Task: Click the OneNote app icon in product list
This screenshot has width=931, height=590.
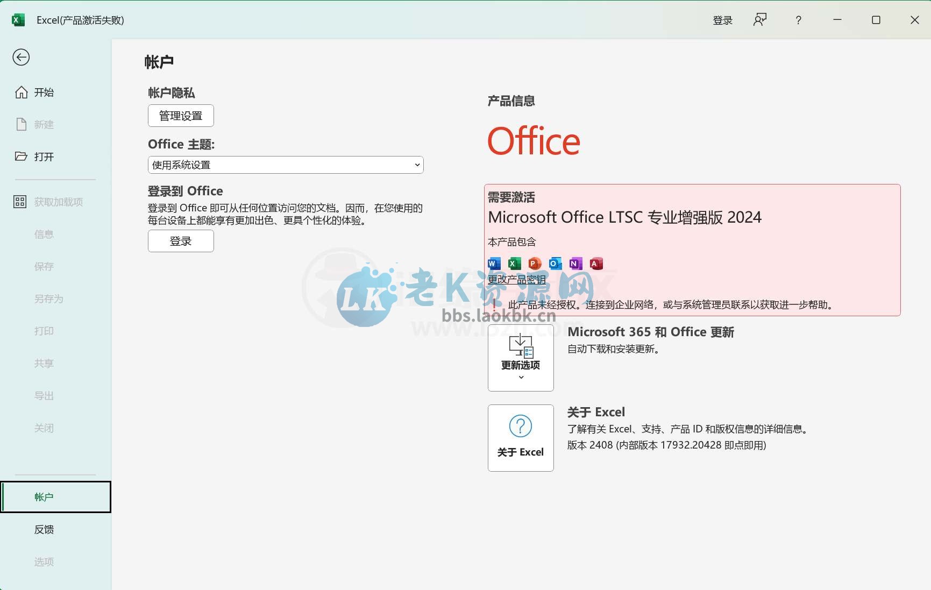Action: [x=575, y=264]
